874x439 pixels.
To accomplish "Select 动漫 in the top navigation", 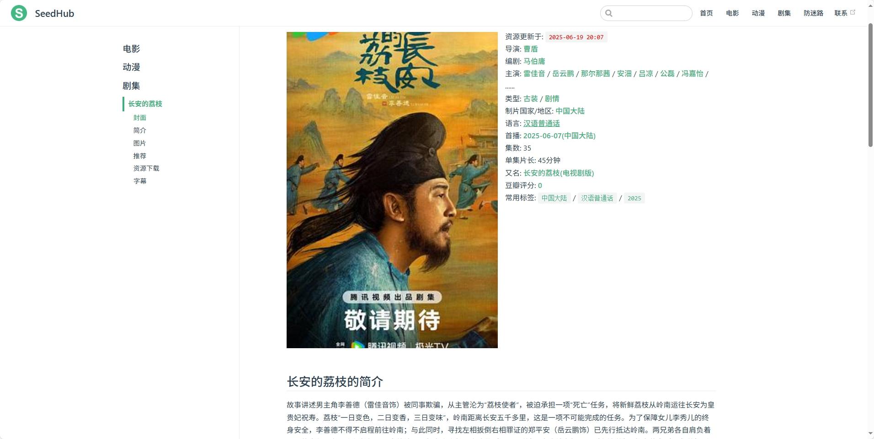I will pos(758,13).
